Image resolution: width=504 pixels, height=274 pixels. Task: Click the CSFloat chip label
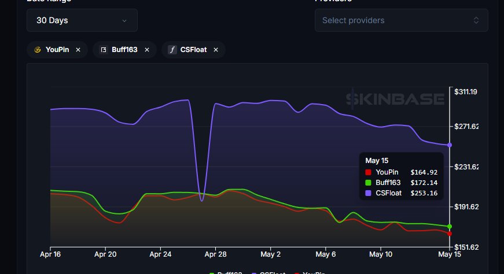(193, 50)
